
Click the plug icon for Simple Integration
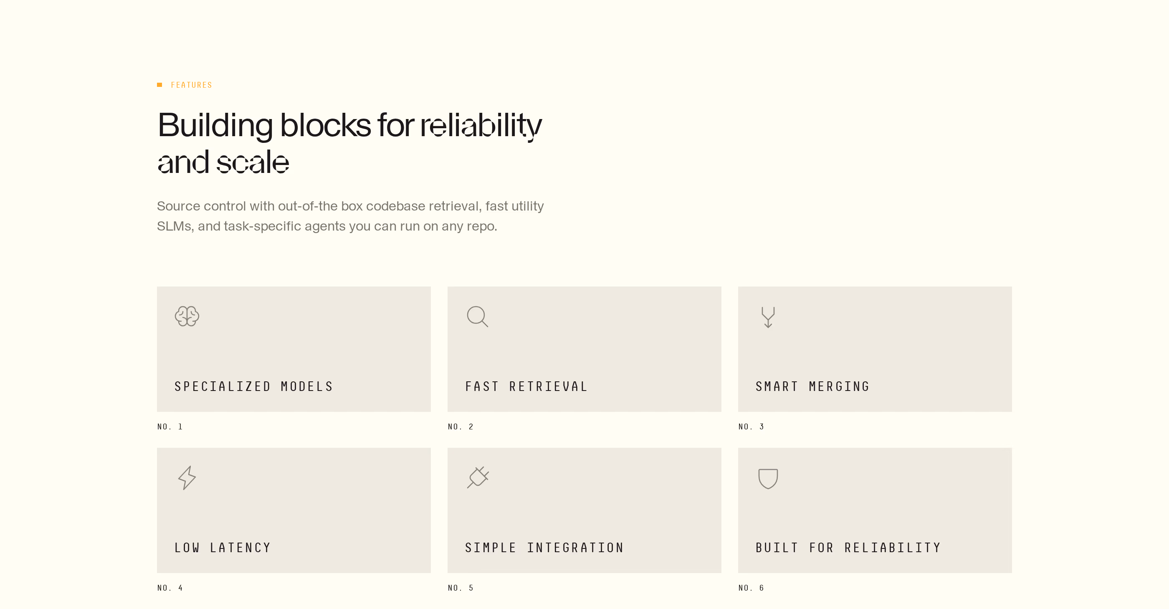(x=478, y=477)
